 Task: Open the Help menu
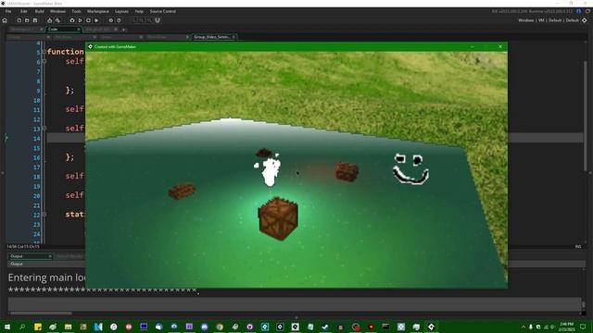click(139, 11)
